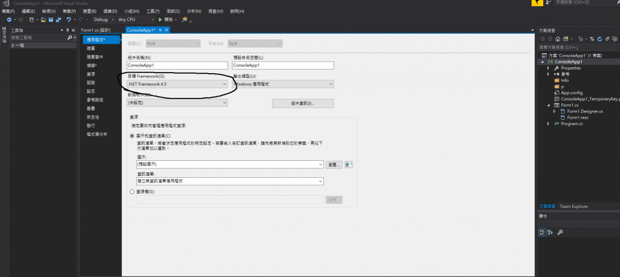Viewport: 620px width, 277px height.
Task: Click the Categorized icon in Properties panel
Action: tap(542, 232)
